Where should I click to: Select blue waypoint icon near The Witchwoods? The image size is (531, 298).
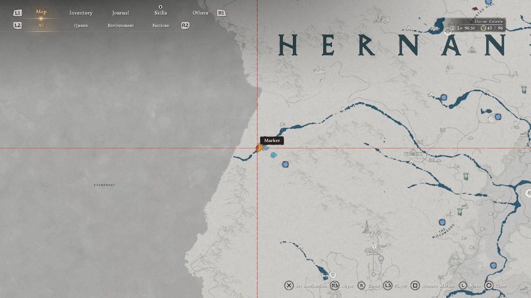point(442,222)
